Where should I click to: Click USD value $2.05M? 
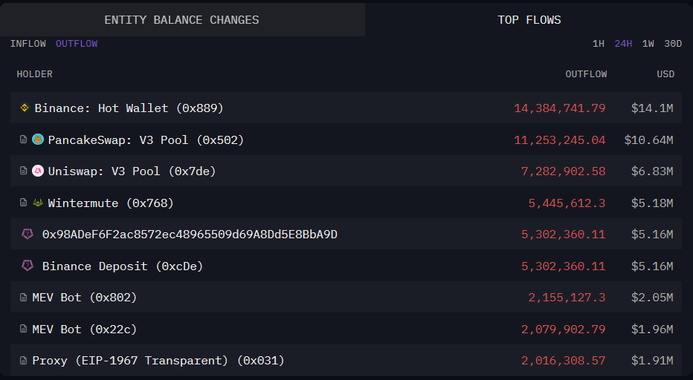652,298
